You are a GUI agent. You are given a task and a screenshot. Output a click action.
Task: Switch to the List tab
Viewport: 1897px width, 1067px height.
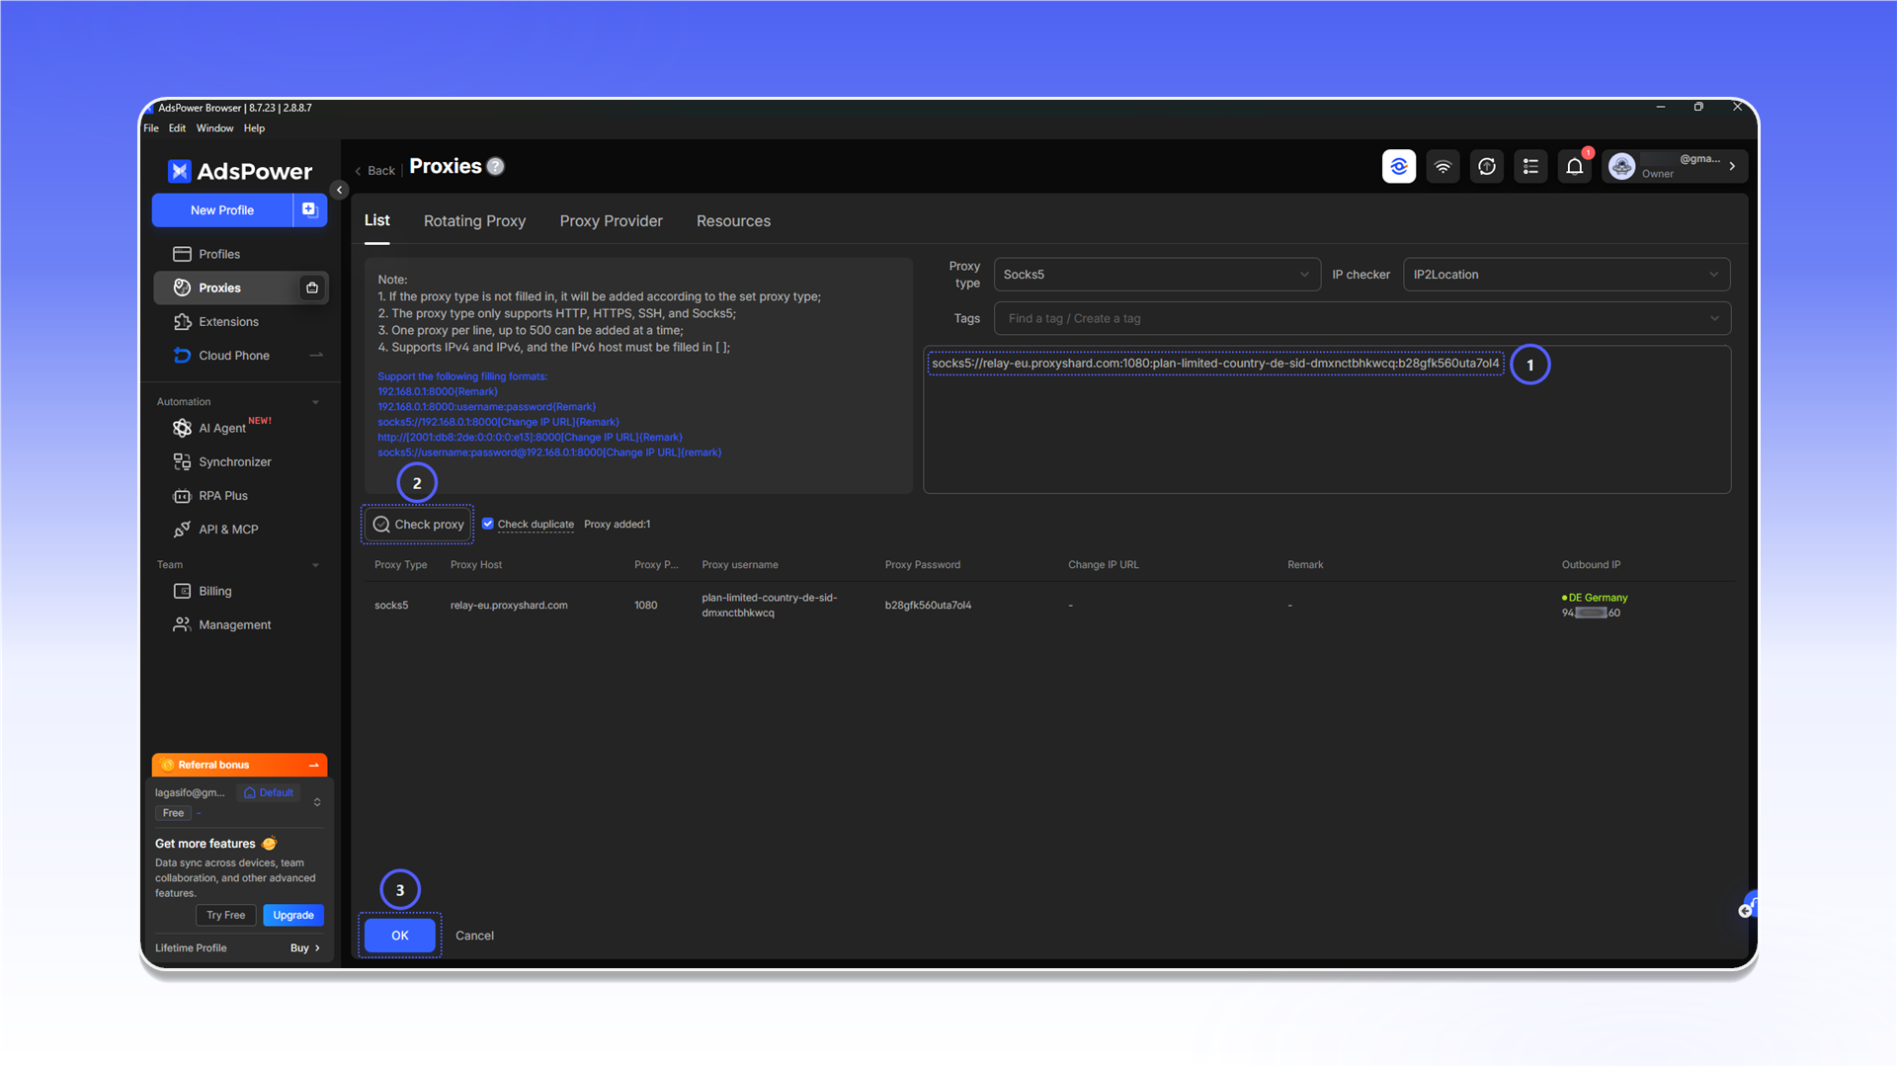pos(376,220)
